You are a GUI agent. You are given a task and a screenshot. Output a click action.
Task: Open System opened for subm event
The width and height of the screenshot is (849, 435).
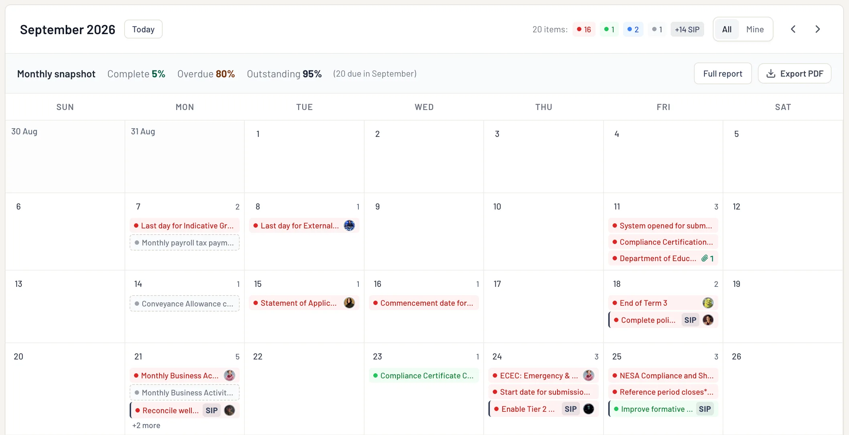click(x=663, y=225)
